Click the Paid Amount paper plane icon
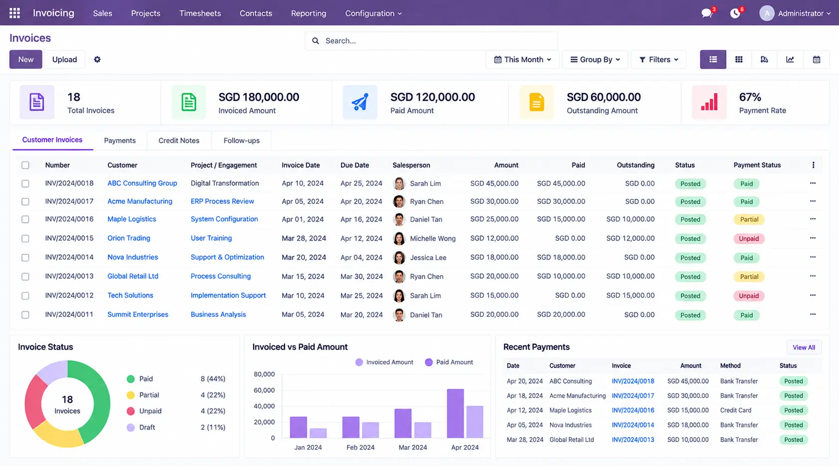 tap(360, 102)
